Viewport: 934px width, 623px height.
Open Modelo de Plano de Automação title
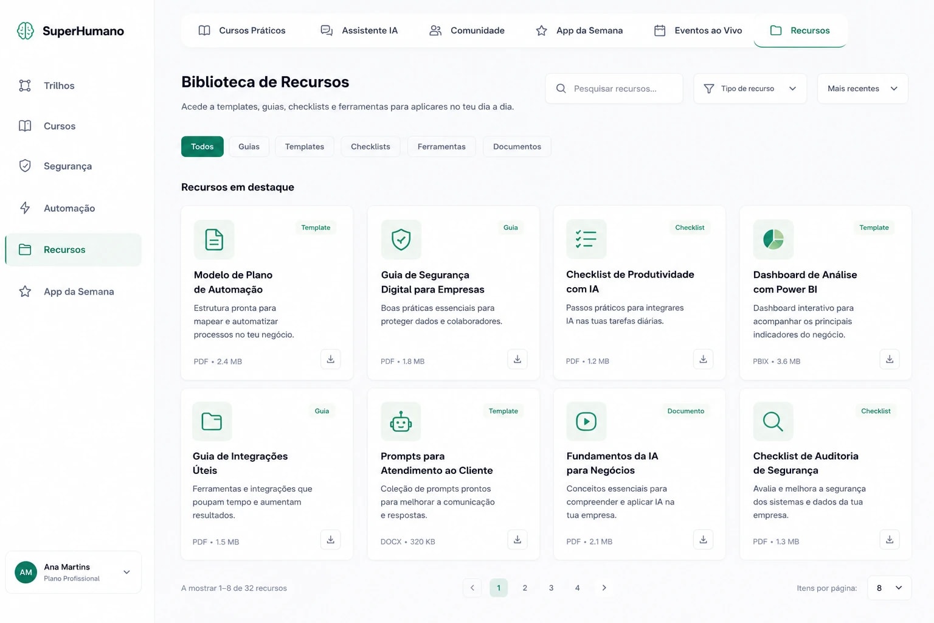[x=233, y=282]
